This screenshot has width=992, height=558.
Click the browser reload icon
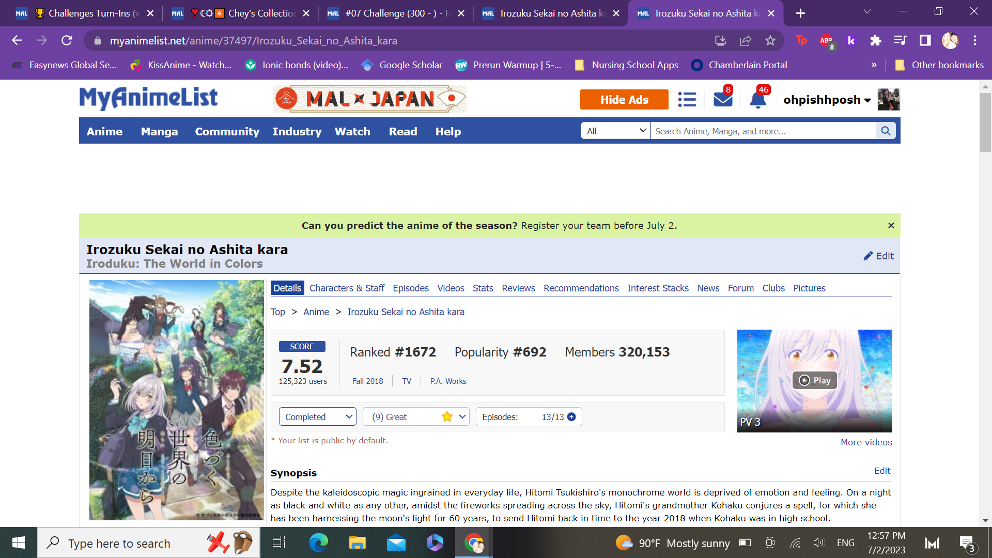click(x=67, y=40)
